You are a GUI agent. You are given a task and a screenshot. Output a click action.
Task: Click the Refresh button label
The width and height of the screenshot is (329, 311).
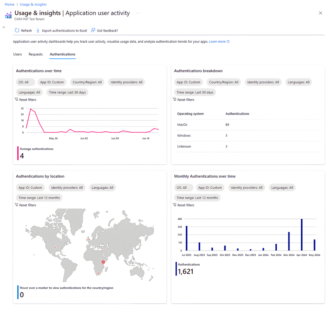click(x=26, y=31)
